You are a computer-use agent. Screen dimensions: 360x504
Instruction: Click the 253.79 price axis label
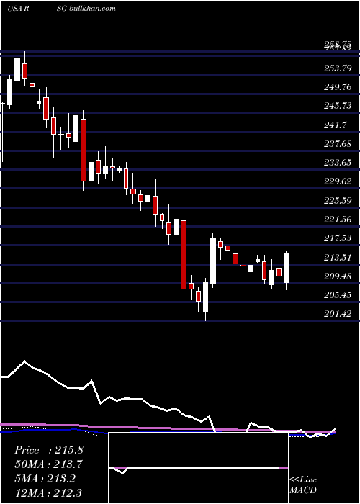coord(338,68)
